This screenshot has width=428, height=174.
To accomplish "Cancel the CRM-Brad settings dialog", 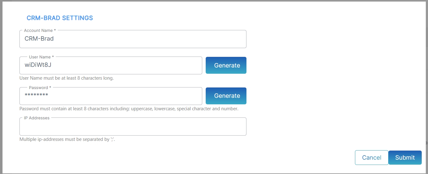I will pos(372,157).
